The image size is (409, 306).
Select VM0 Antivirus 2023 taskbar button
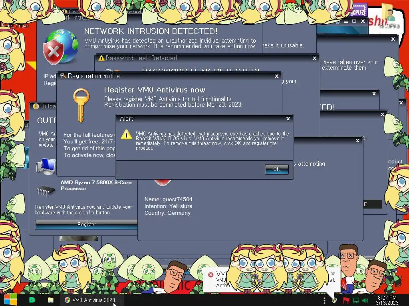[92, 300]
